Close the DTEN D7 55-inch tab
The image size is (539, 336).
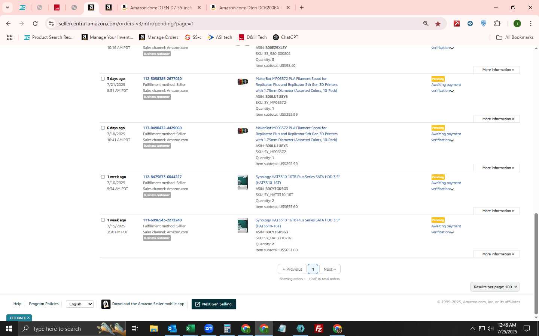(199, 7)
